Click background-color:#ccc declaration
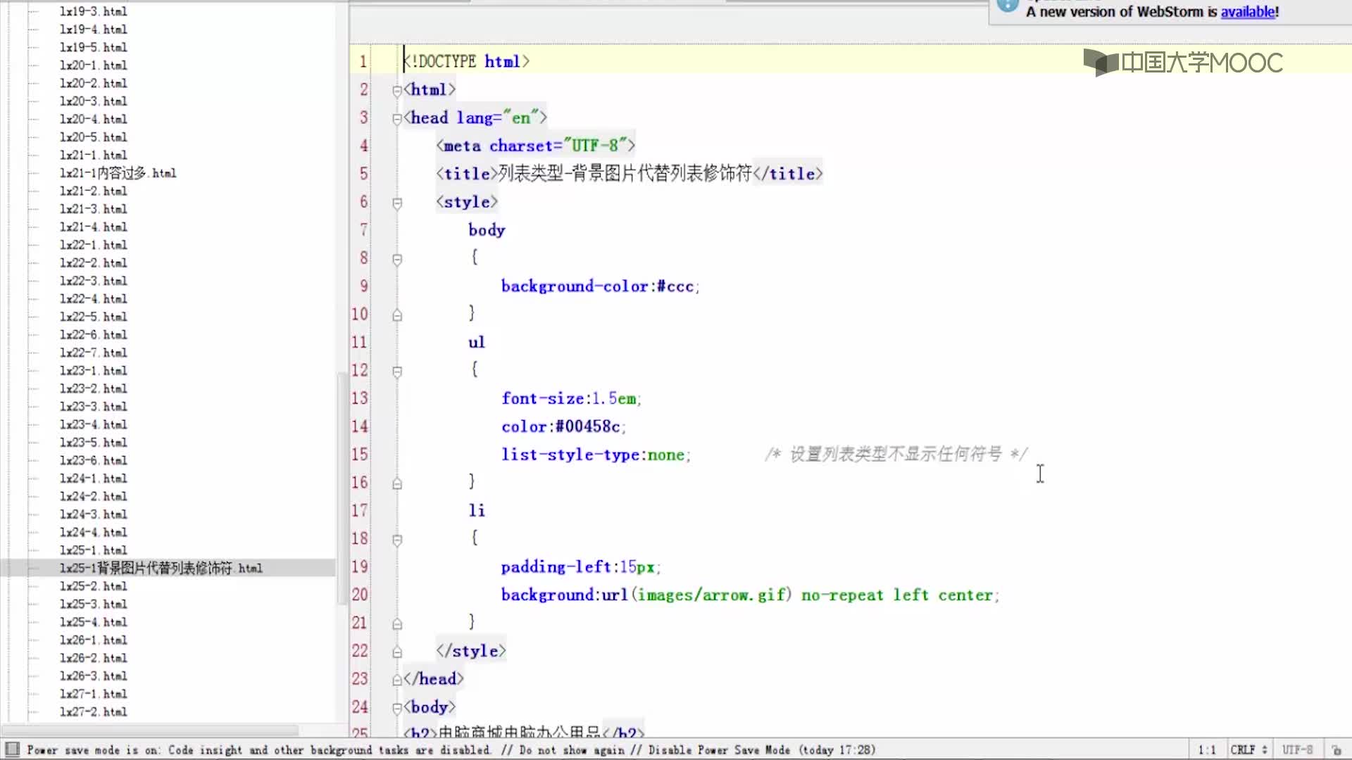 point(600,286)
